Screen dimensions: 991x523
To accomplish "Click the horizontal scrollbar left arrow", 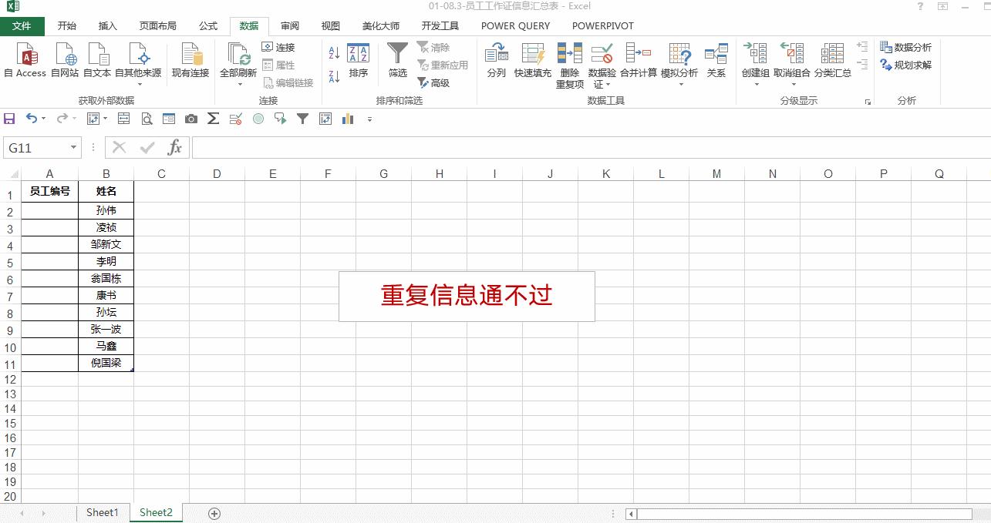I will click(x=631, y=514).
